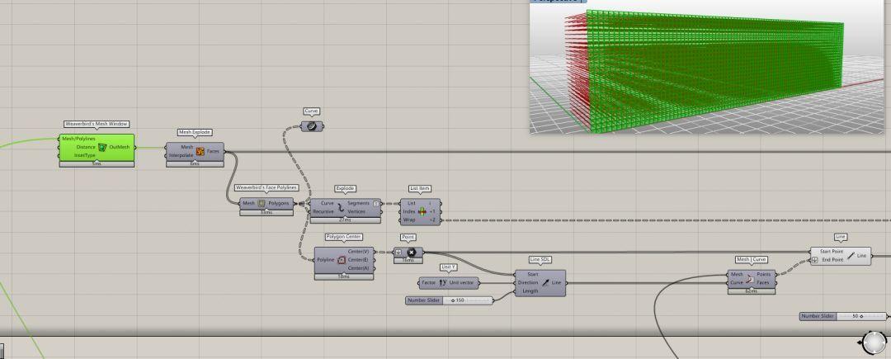Click the profiler time under Explode component
The width and height of the screenshot is (891, 359).
tap(345, 220)
